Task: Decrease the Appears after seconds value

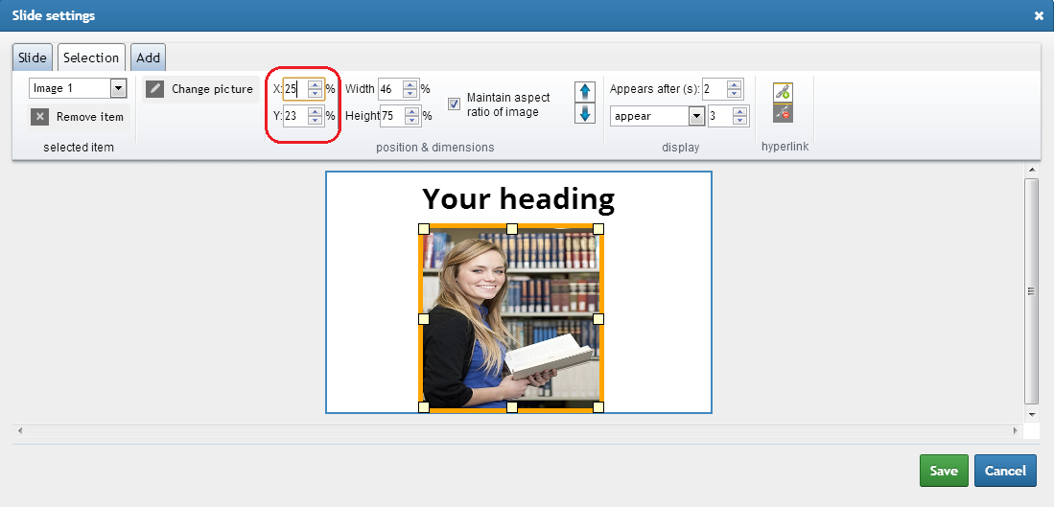Action: click(x=735, y=94)
